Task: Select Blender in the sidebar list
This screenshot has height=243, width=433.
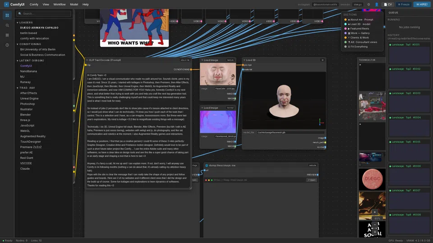Action: pyautogui.click(x=25, y=115)
